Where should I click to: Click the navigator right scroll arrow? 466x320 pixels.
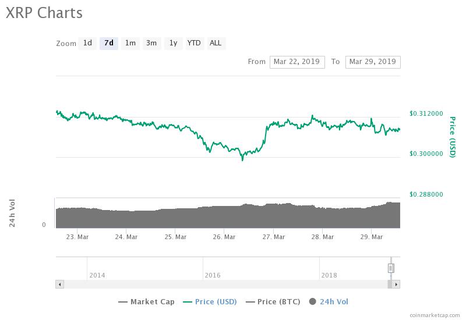(396, 284)
